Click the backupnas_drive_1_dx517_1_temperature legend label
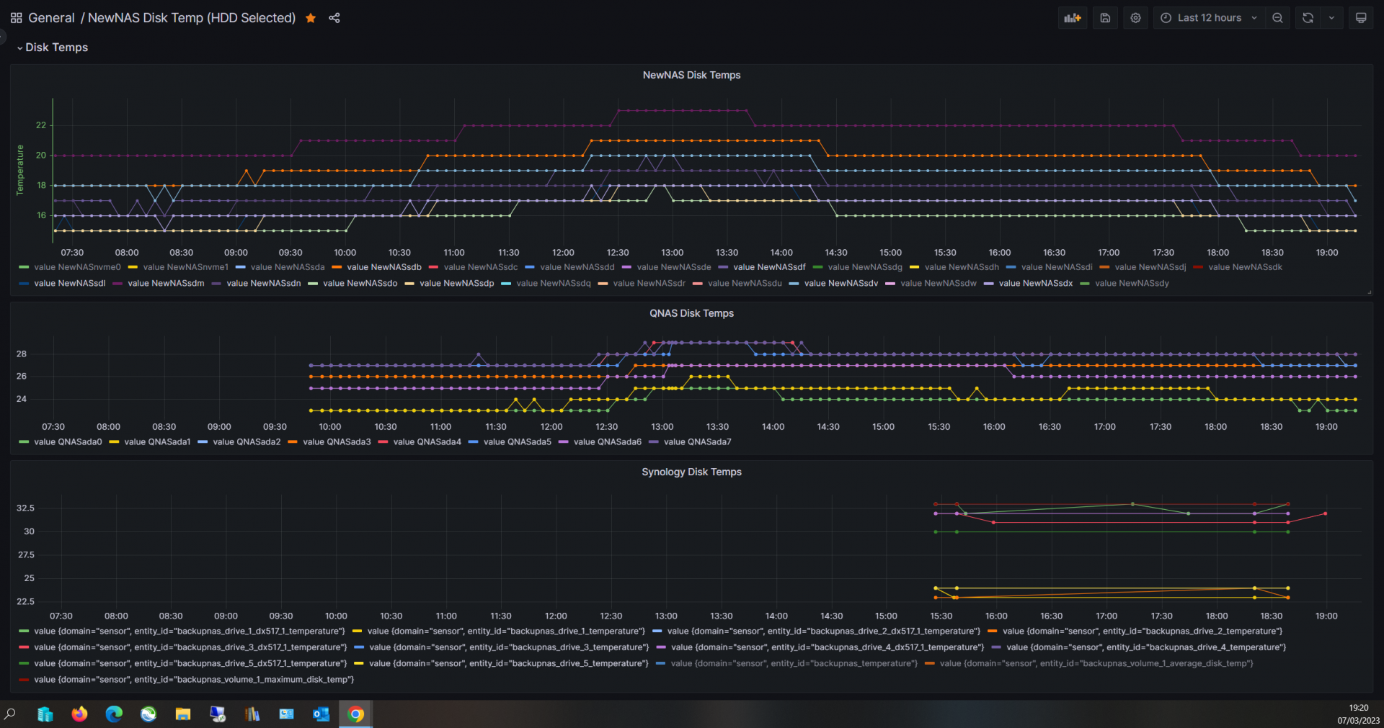Screen dimensions: 1384x728 190,632
